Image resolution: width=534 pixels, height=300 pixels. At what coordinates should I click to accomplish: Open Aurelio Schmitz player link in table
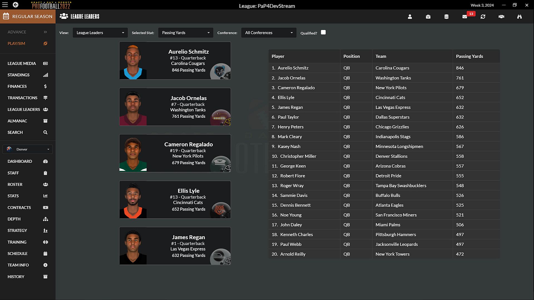click(x=293, y=68)
